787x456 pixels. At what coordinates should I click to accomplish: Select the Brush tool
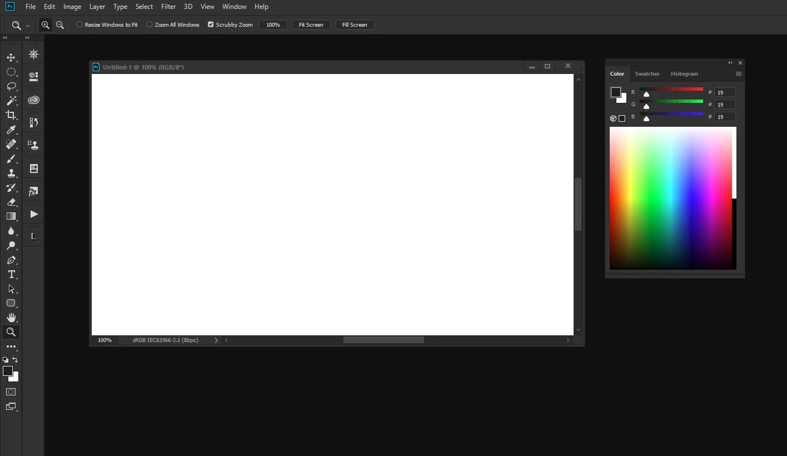[x=11, y=158]
